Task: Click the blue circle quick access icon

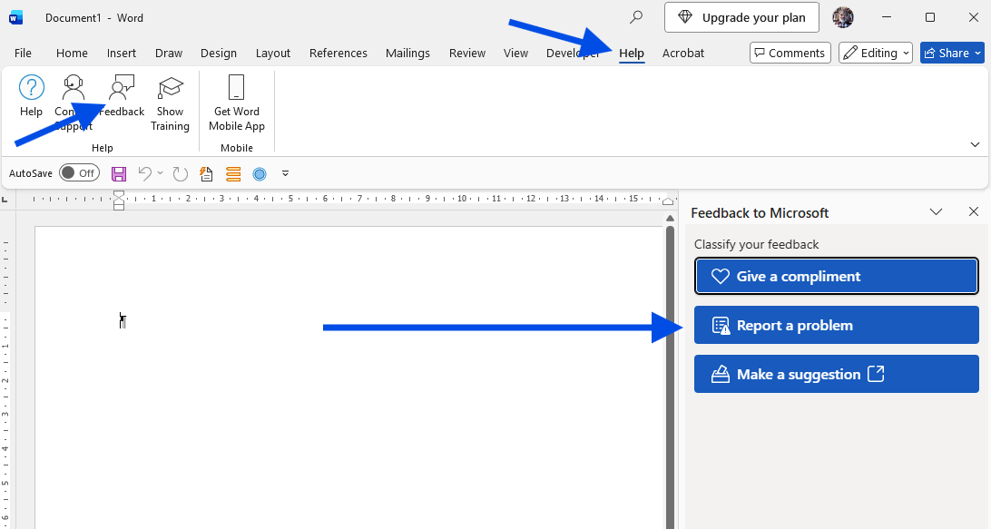Action: point(260,174)
